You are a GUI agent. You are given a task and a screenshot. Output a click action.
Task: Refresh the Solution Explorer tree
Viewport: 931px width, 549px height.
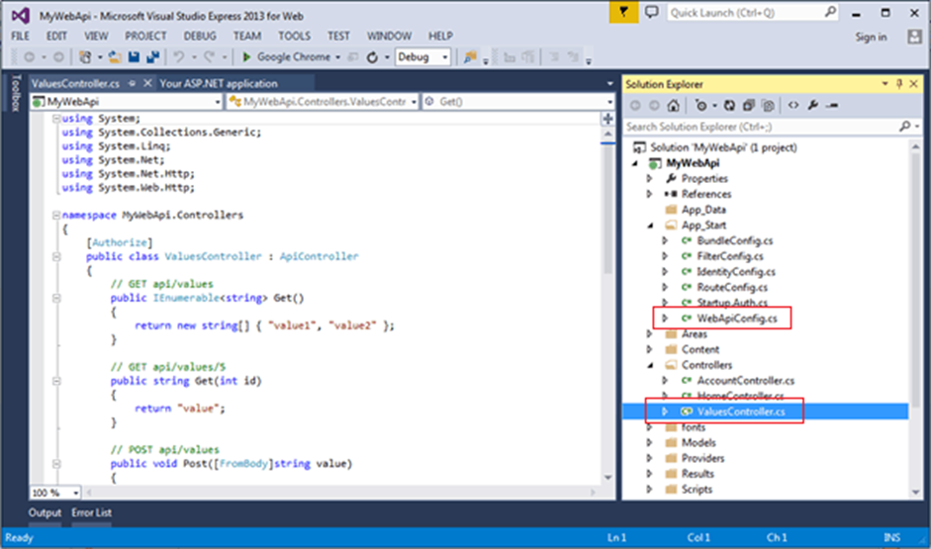[x=729, y=105]
